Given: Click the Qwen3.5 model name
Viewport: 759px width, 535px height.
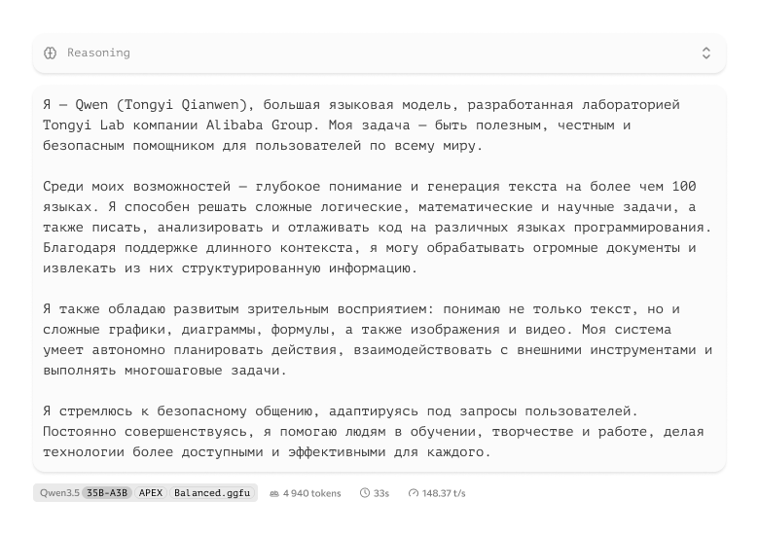Looking at the screenshot, I should (x=59, y=493).
